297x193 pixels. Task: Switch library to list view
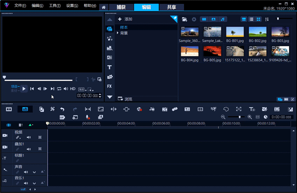pos(251,19)
